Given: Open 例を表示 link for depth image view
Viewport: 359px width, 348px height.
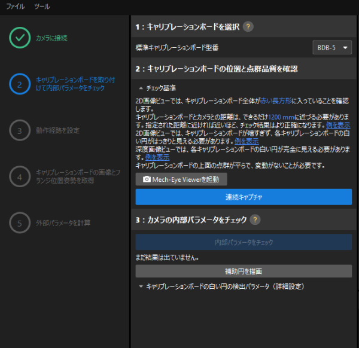Looking at the screenshot, I should click(x=157, y=157).
